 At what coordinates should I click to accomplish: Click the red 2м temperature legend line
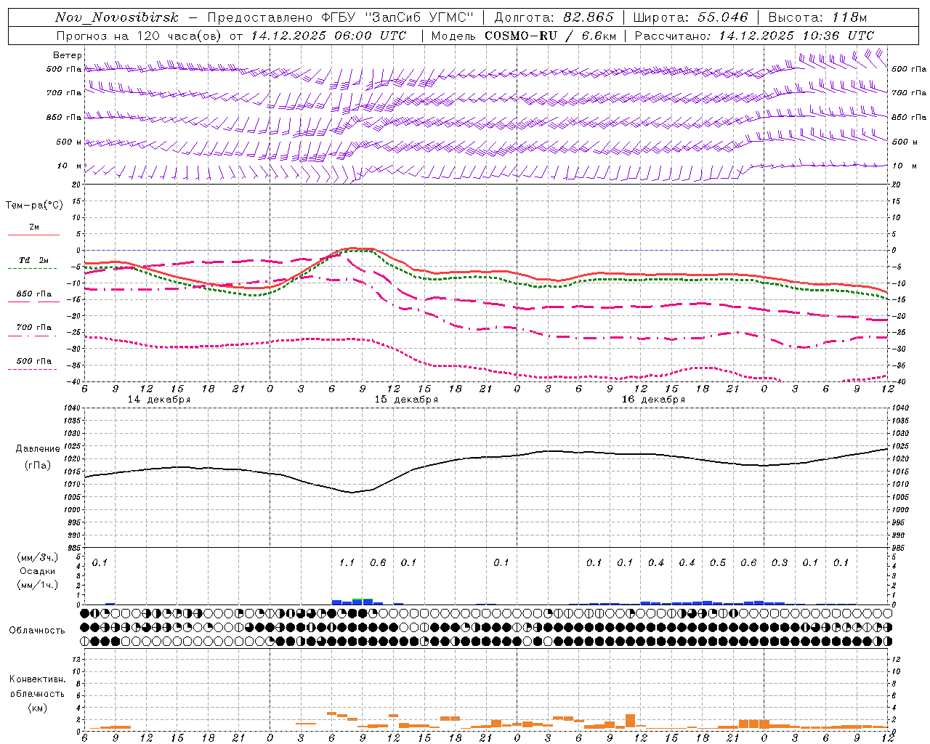(33, 235)
